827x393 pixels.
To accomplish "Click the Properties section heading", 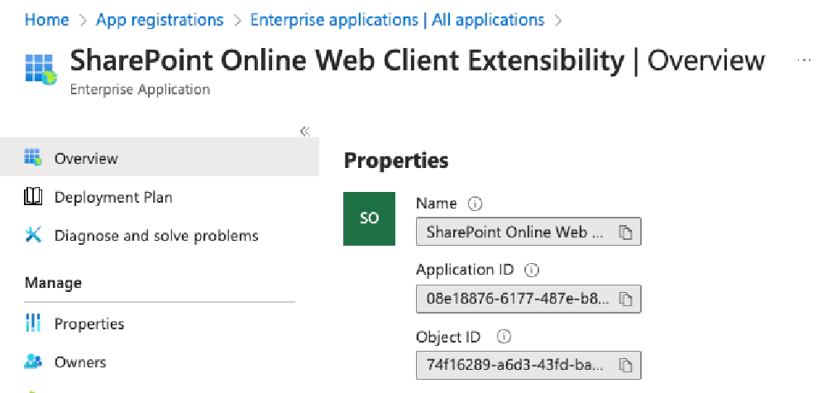I will point(396,161).
